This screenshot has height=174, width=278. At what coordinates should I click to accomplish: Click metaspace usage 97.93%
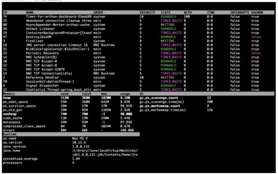click(x=126, y=122)
